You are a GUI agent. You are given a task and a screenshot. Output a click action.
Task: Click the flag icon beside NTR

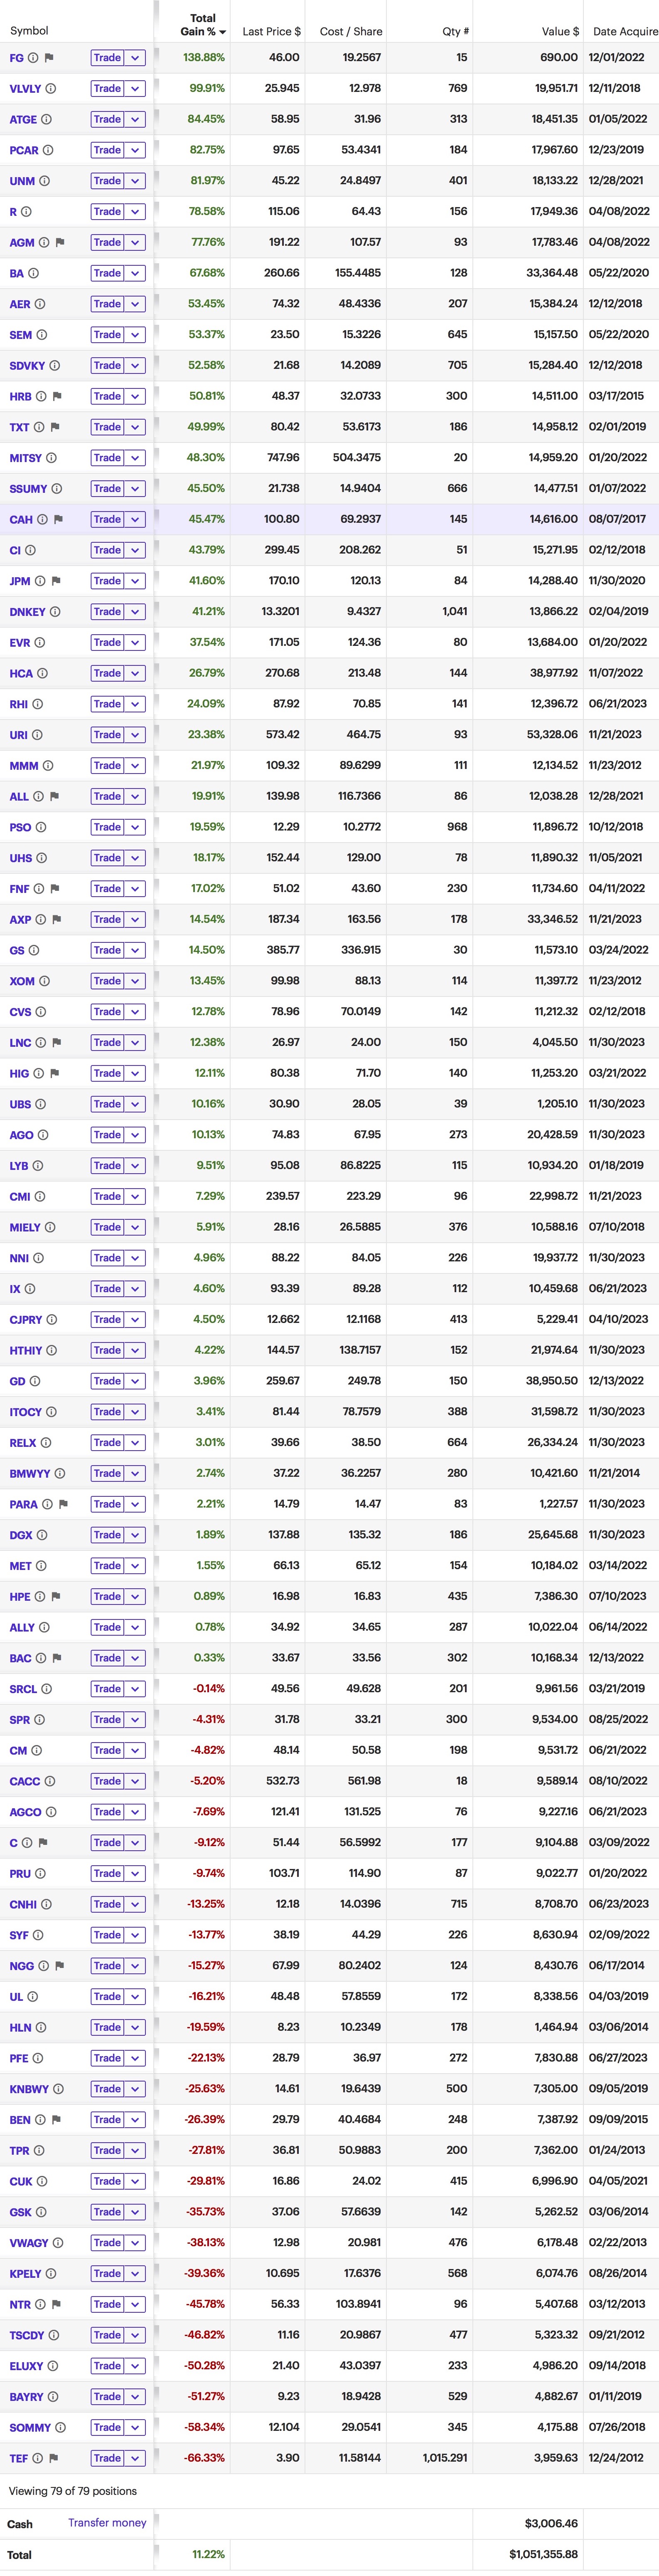point(56,2304)
